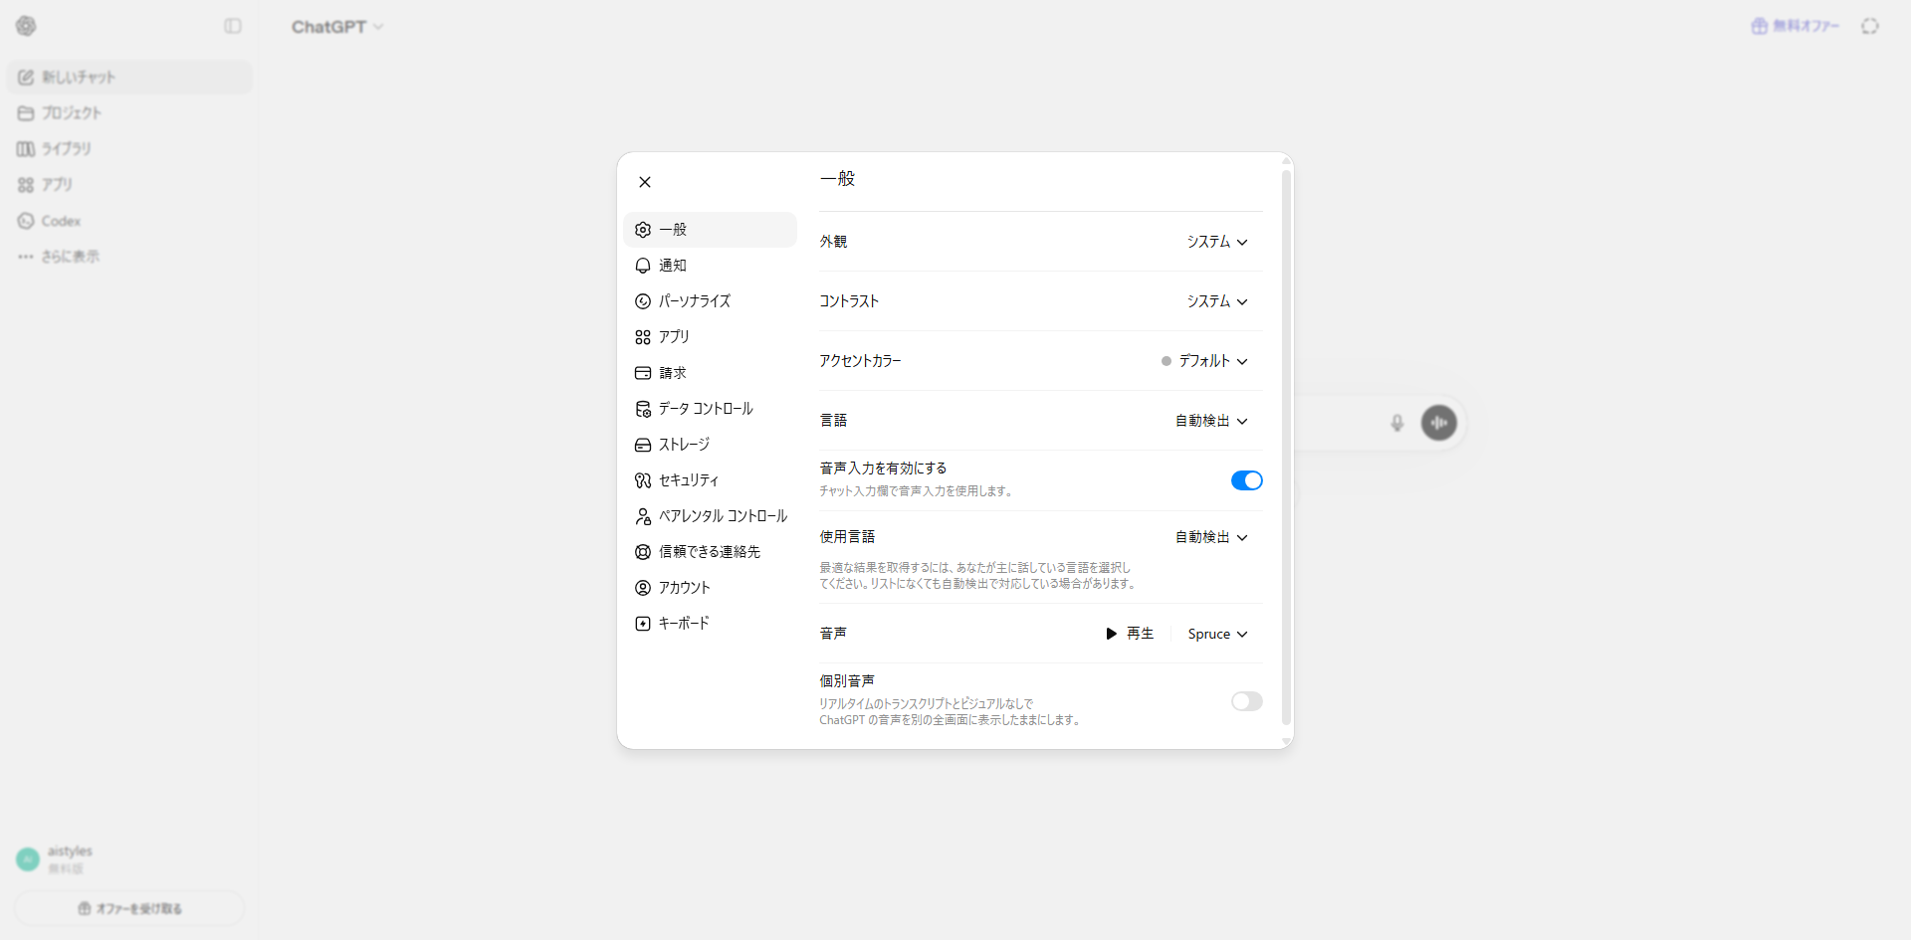Click the ライブラリ books icon
The height and width of the screenshot is (940, 1911).
tap(26, 149)
